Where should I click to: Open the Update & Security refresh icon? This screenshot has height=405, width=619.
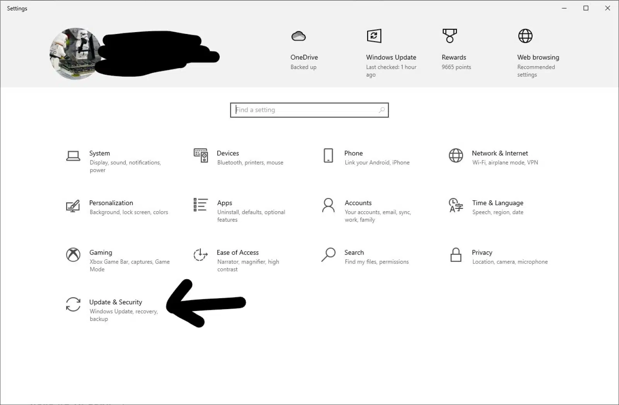pyautogui.click(x=73, y=304)
